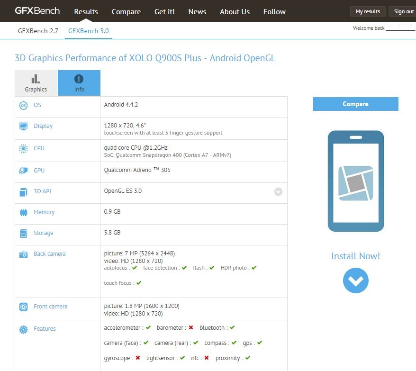
Task: Go to the Get it! page
Action: point(164,12)
